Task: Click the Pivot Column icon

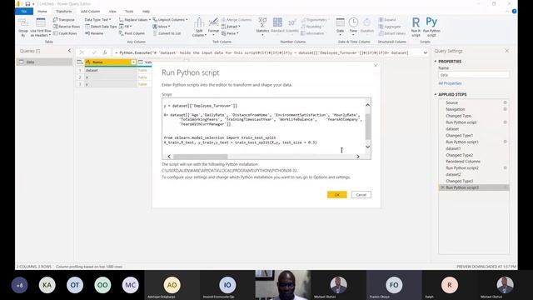Action: pos(121,33)
